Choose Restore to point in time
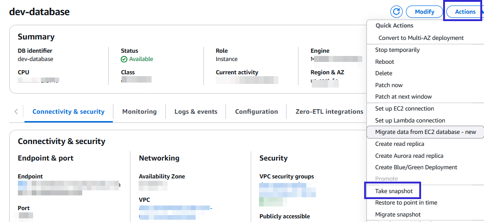This screenshot has height=222, width=484. (x=406, y=203)
